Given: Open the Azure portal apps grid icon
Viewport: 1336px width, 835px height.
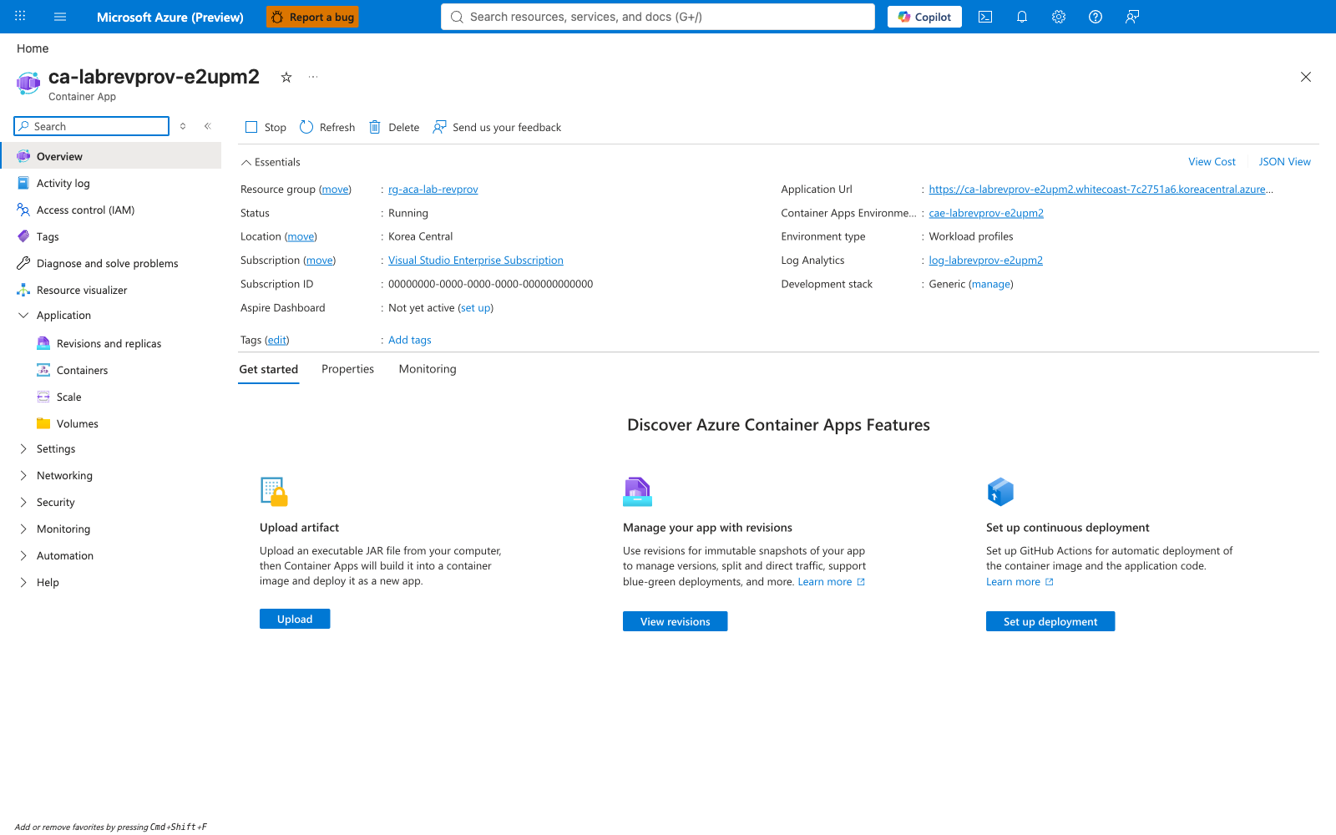Looking at the screenshot, I should [20, 17].
